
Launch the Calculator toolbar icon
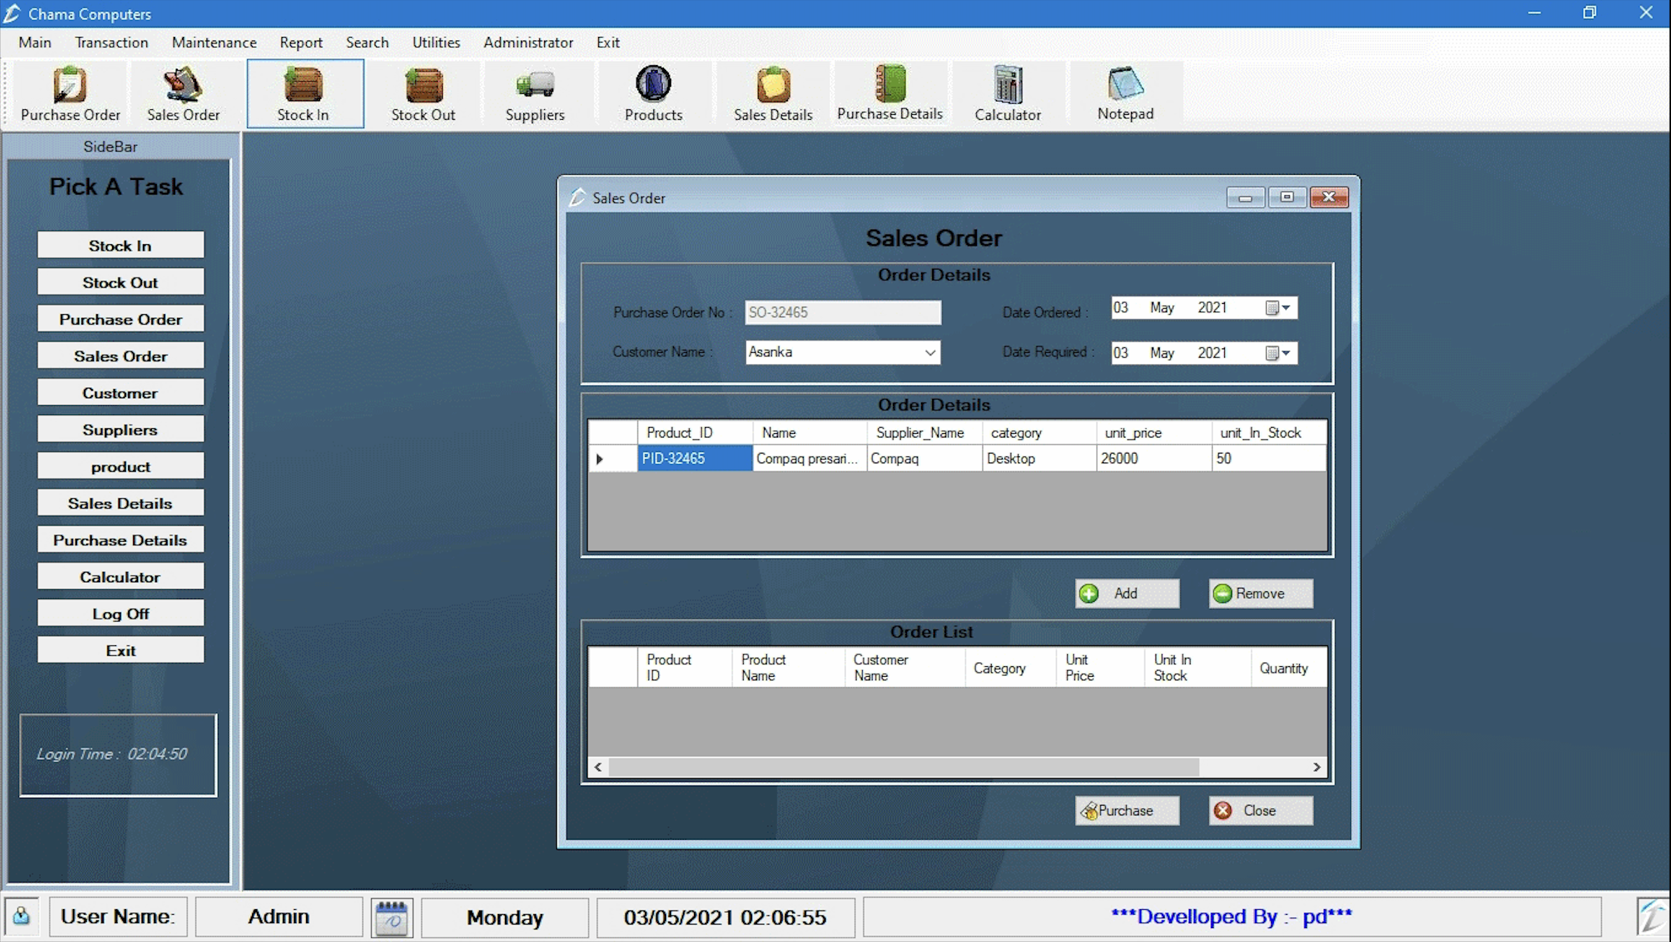[1008, 94]
